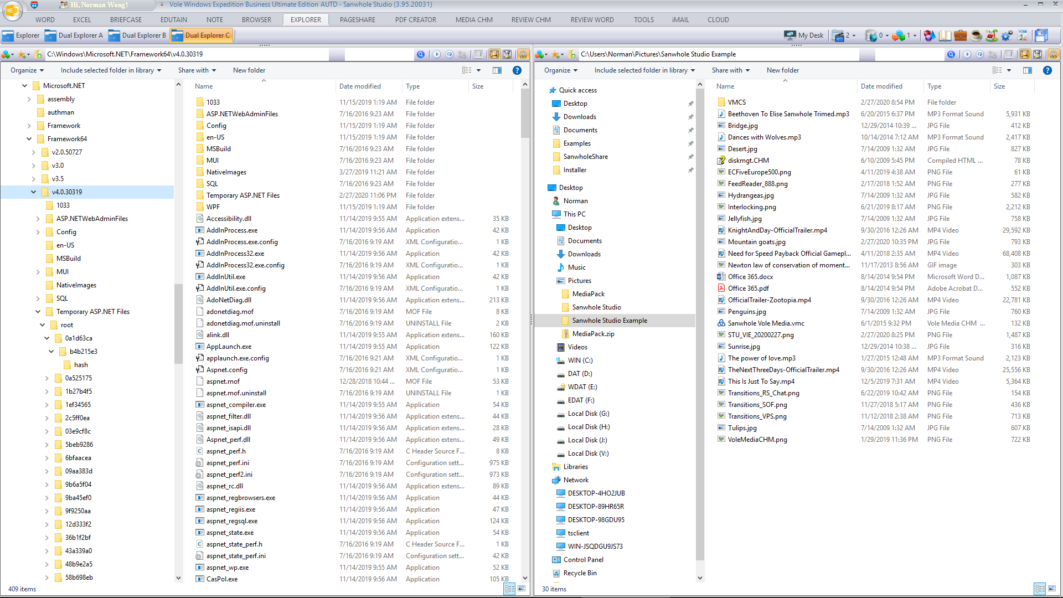Click the open book icon in top toolbar
This screenshot has height=598, width=1063.
pos(945,35)
